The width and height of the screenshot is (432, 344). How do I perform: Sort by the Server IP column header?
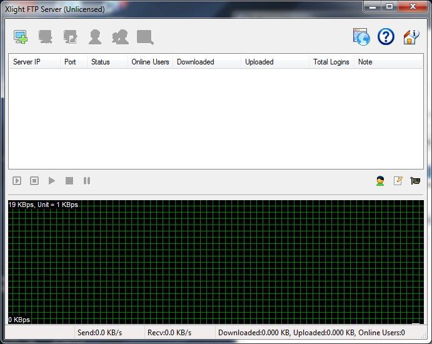coord(34,62)
